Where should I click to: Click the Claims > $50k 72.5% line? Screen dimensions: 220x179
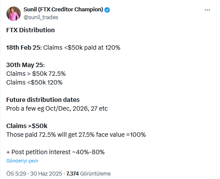point(36,74)
